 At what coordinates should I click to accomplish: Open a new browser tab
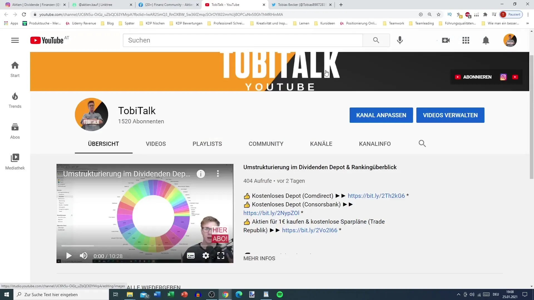341,5
